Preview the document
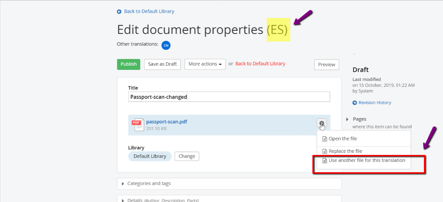This screenshot has width=443, height=202. (327, 65)
